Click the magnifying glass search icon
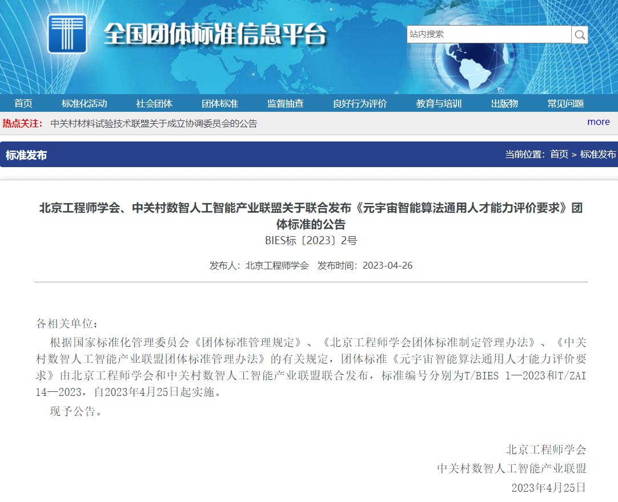The image size is (618, 502). click(x=580, y=35)
